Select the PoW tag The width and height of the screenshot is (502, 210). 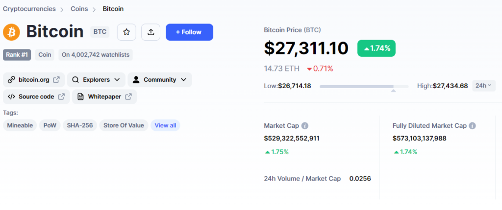point(50,126)
